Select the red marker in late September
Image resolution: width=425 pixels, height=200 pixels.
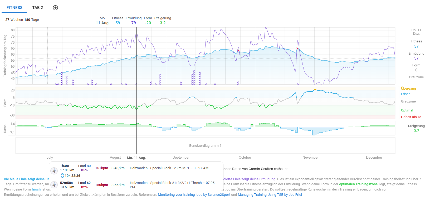click(x=238, y=51)
